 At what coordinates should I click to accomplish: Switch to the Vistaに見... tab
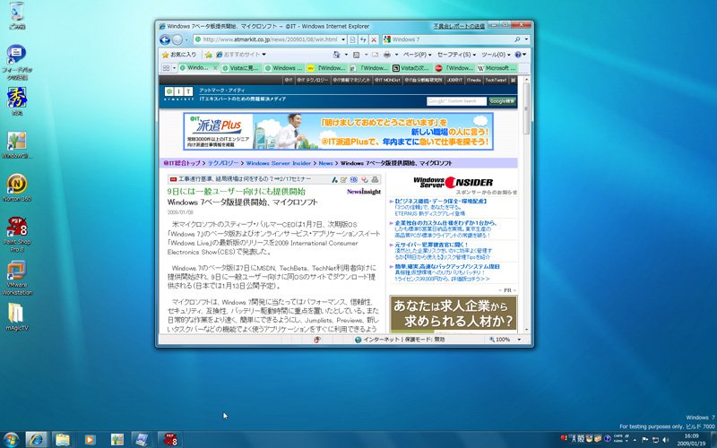241,68
